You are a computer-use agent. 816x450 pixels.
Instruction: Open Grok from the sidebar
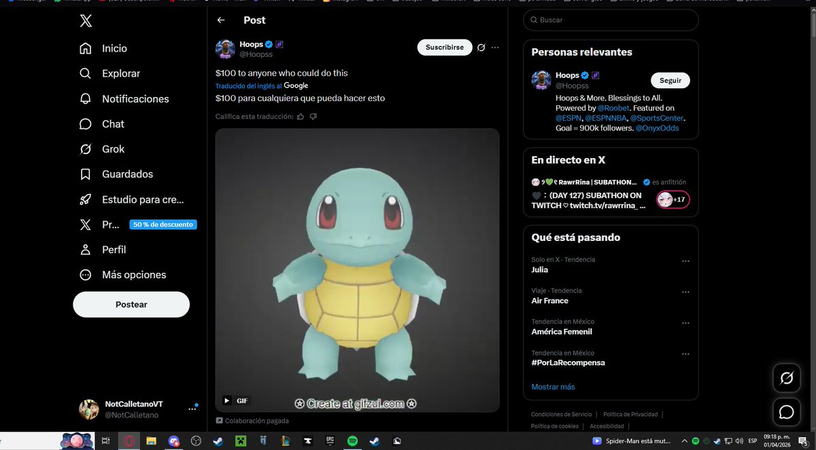102,149
